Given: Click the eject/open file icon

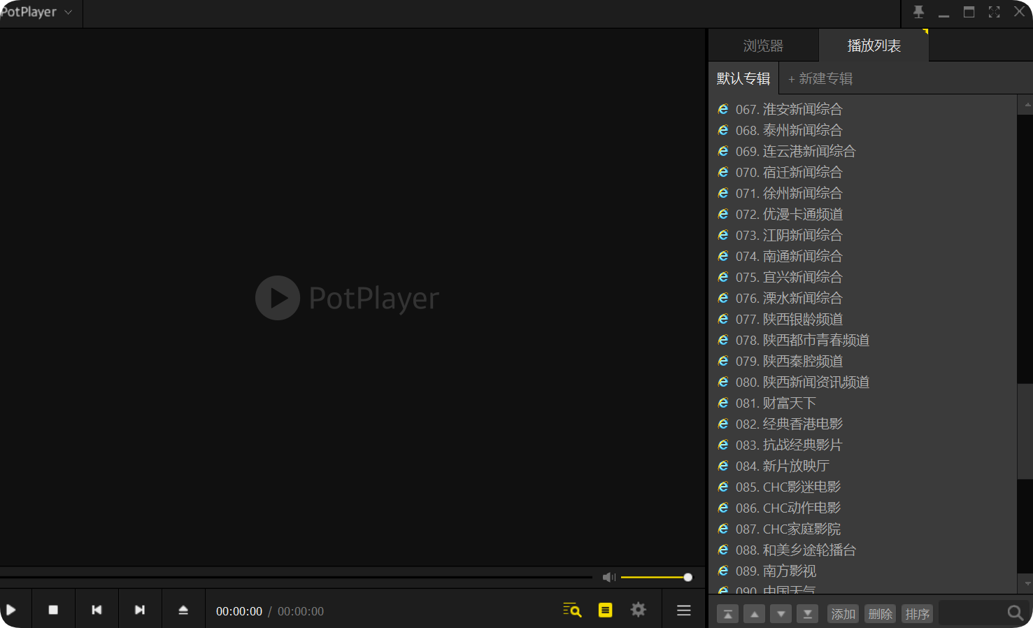Looking at the screenshot, I should click(183, 610).
